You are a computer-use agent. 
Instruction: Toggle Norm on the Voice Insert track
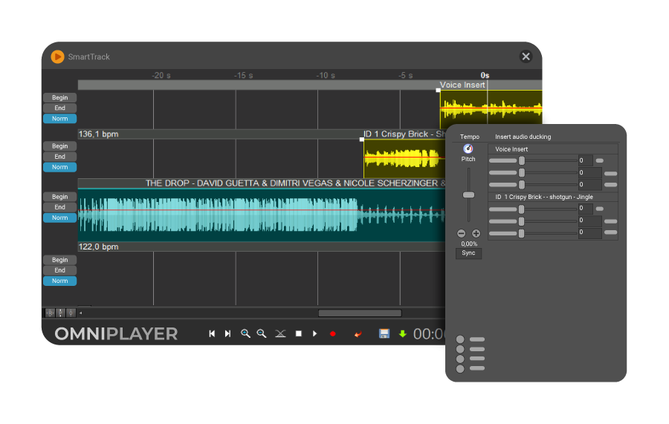(x=59, y=119)
